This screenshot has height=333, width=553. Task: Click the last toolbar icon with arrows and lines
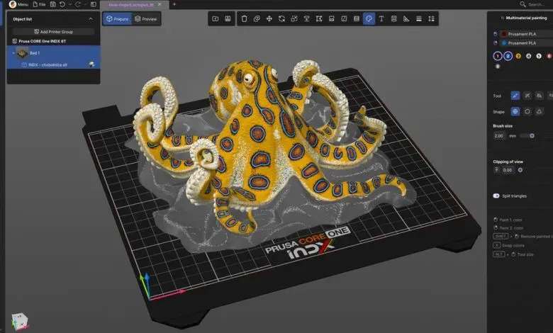(431, 18)
